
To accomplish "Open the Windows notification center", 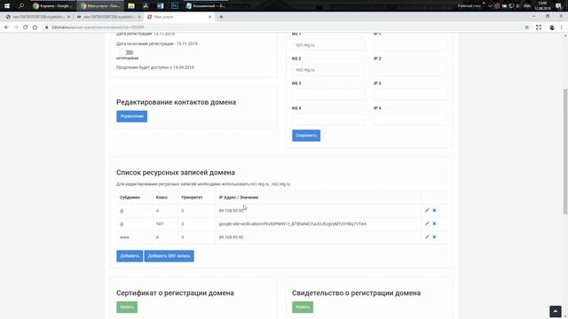I will [558, 6].
